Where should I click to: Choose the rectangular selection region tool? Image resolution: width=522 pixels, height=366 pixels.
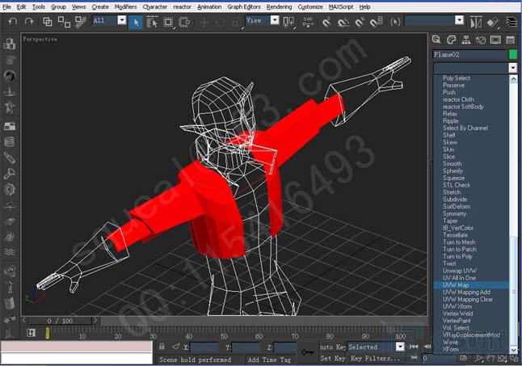pyautogui.click(x=168, y=23)
